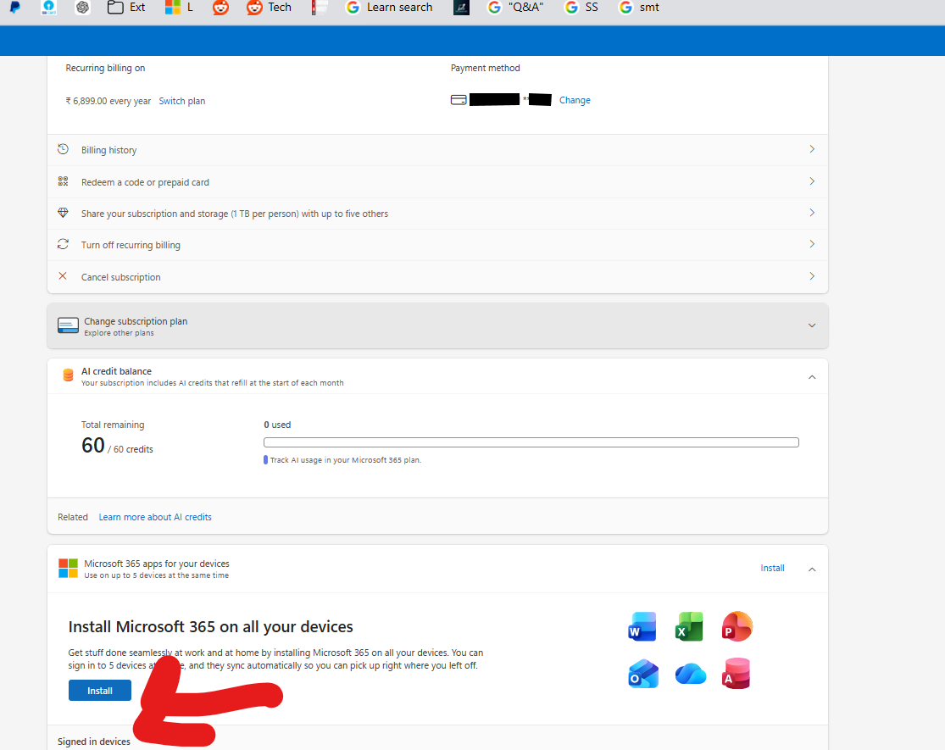Screen dimensions: 945x750
Task: Click the Change payment method link
Action: (x=575, y=100)
